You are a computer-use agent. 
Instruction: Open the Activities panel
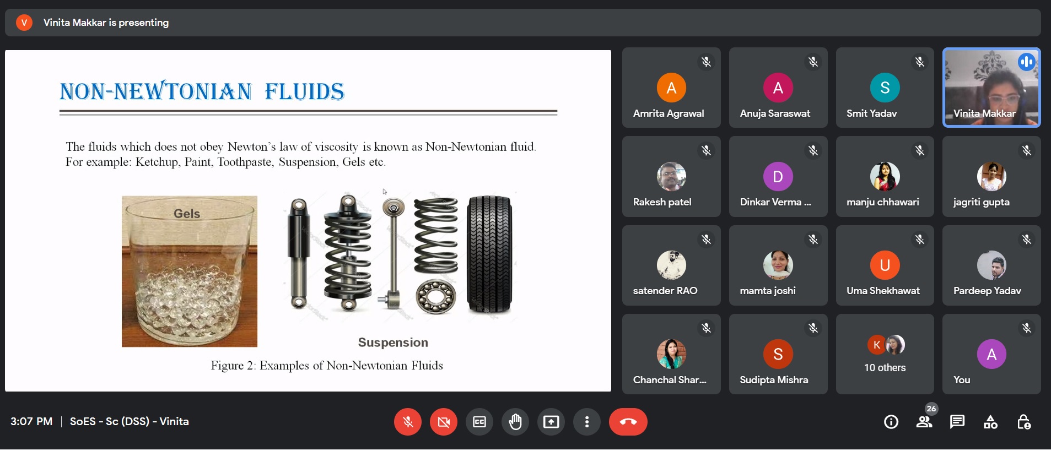(990, 422)
